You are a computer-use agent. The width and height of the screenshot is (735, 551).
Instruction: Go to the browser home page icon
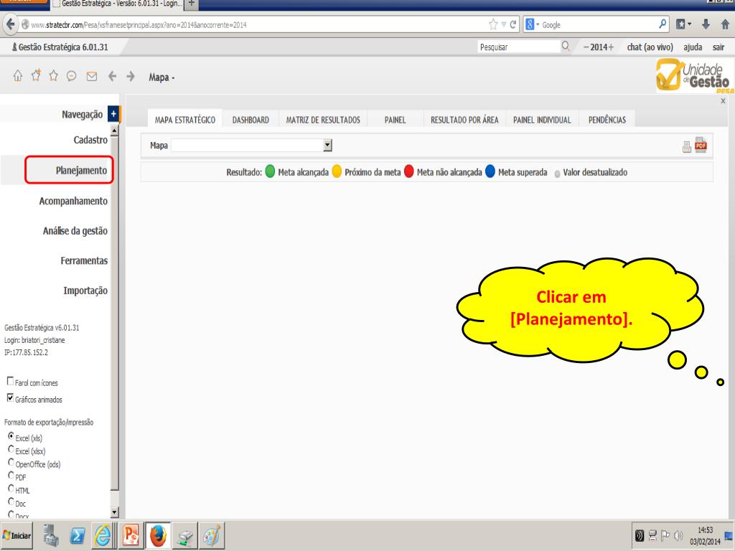coord(725,24)
